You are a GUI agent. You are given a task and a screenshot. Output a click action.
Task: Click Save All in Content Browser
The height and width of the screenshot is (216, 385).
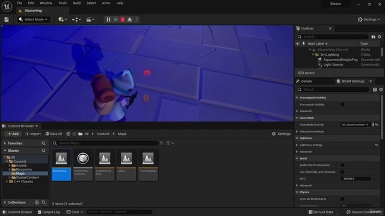pyautogui.click(x=54, y=134)
